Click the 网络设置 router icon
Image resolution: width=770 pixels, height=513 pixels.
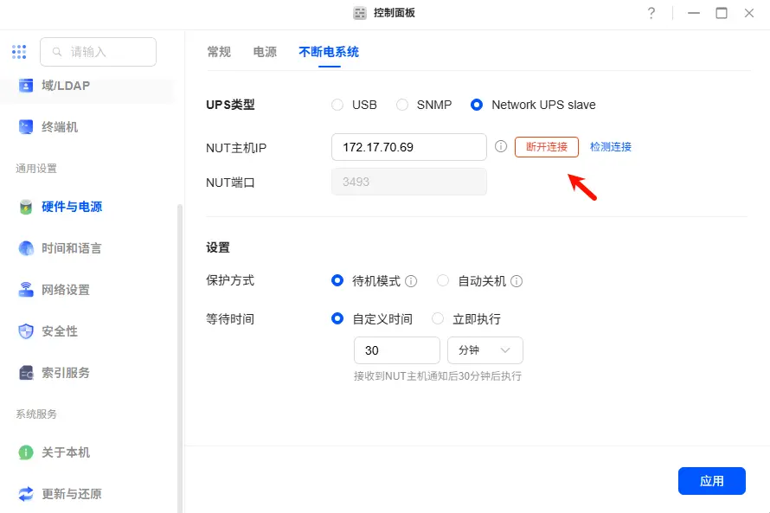[x=26, y=290]
